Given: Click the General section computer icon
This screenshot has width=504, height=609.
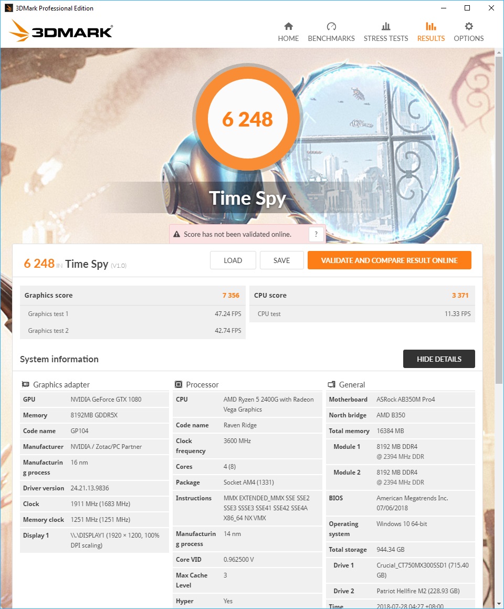Looking at the screenshot, I should [331, 384].
